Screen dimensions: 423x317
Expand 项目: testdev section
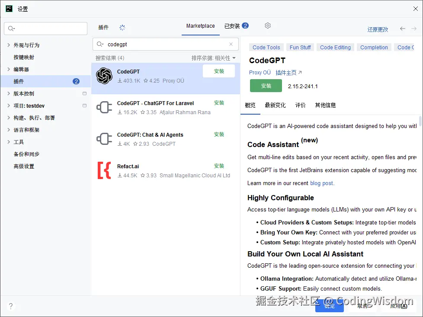(x=9, y=106)
